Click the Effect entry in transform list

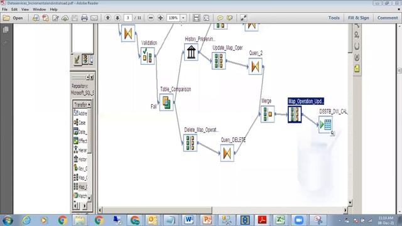[80, 141]
